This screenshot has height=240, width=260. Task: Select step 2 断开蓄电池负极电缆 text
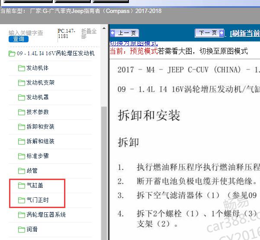(x=197, y=181)
